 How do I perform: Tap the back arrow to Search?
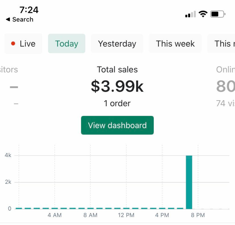point(8,20)
